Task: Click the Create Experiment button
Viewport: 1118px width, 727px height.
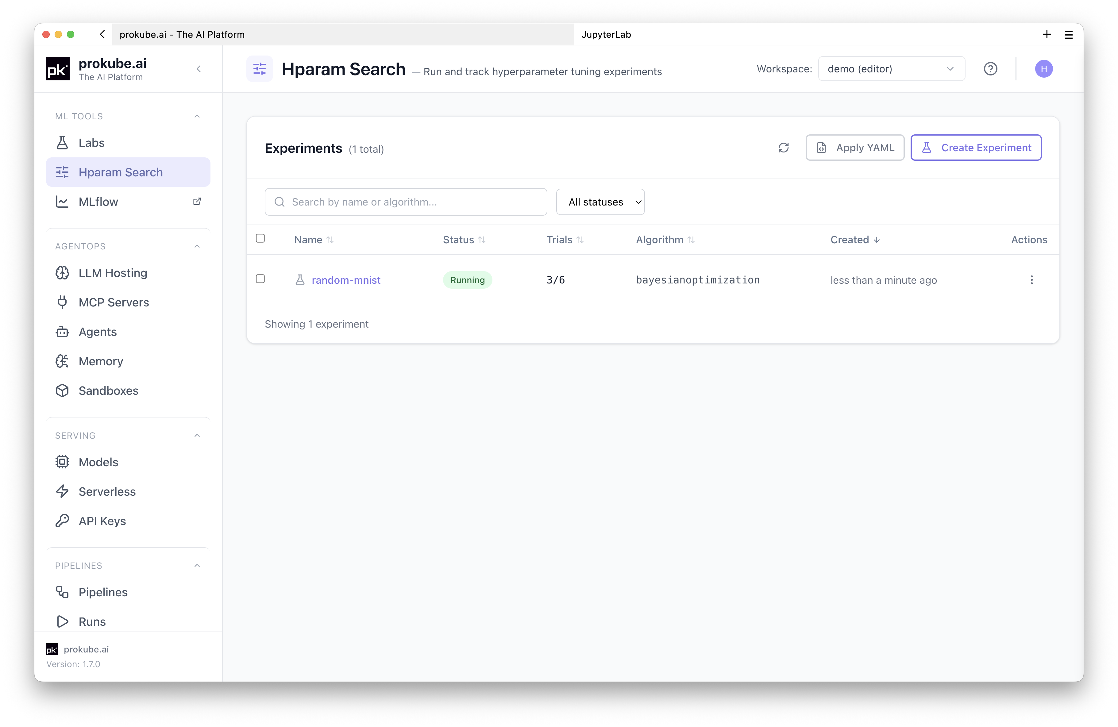Action: 976,148
